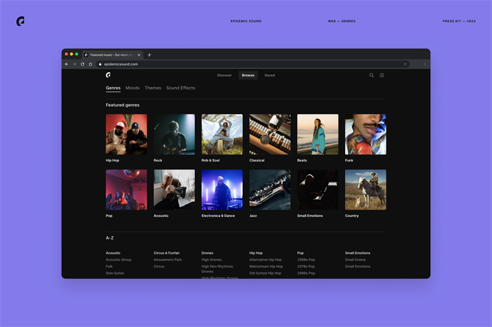Close the Featured music browser tab
492x327 pixels.
pos(139,55)
